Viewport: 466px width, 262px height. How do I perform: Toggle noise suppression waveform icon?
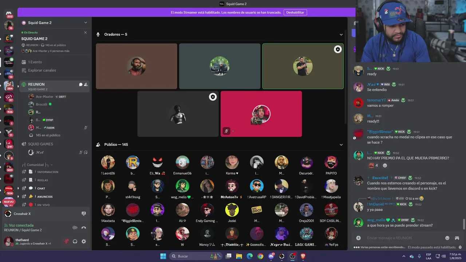pyautogui.click(x=75, y=227)
